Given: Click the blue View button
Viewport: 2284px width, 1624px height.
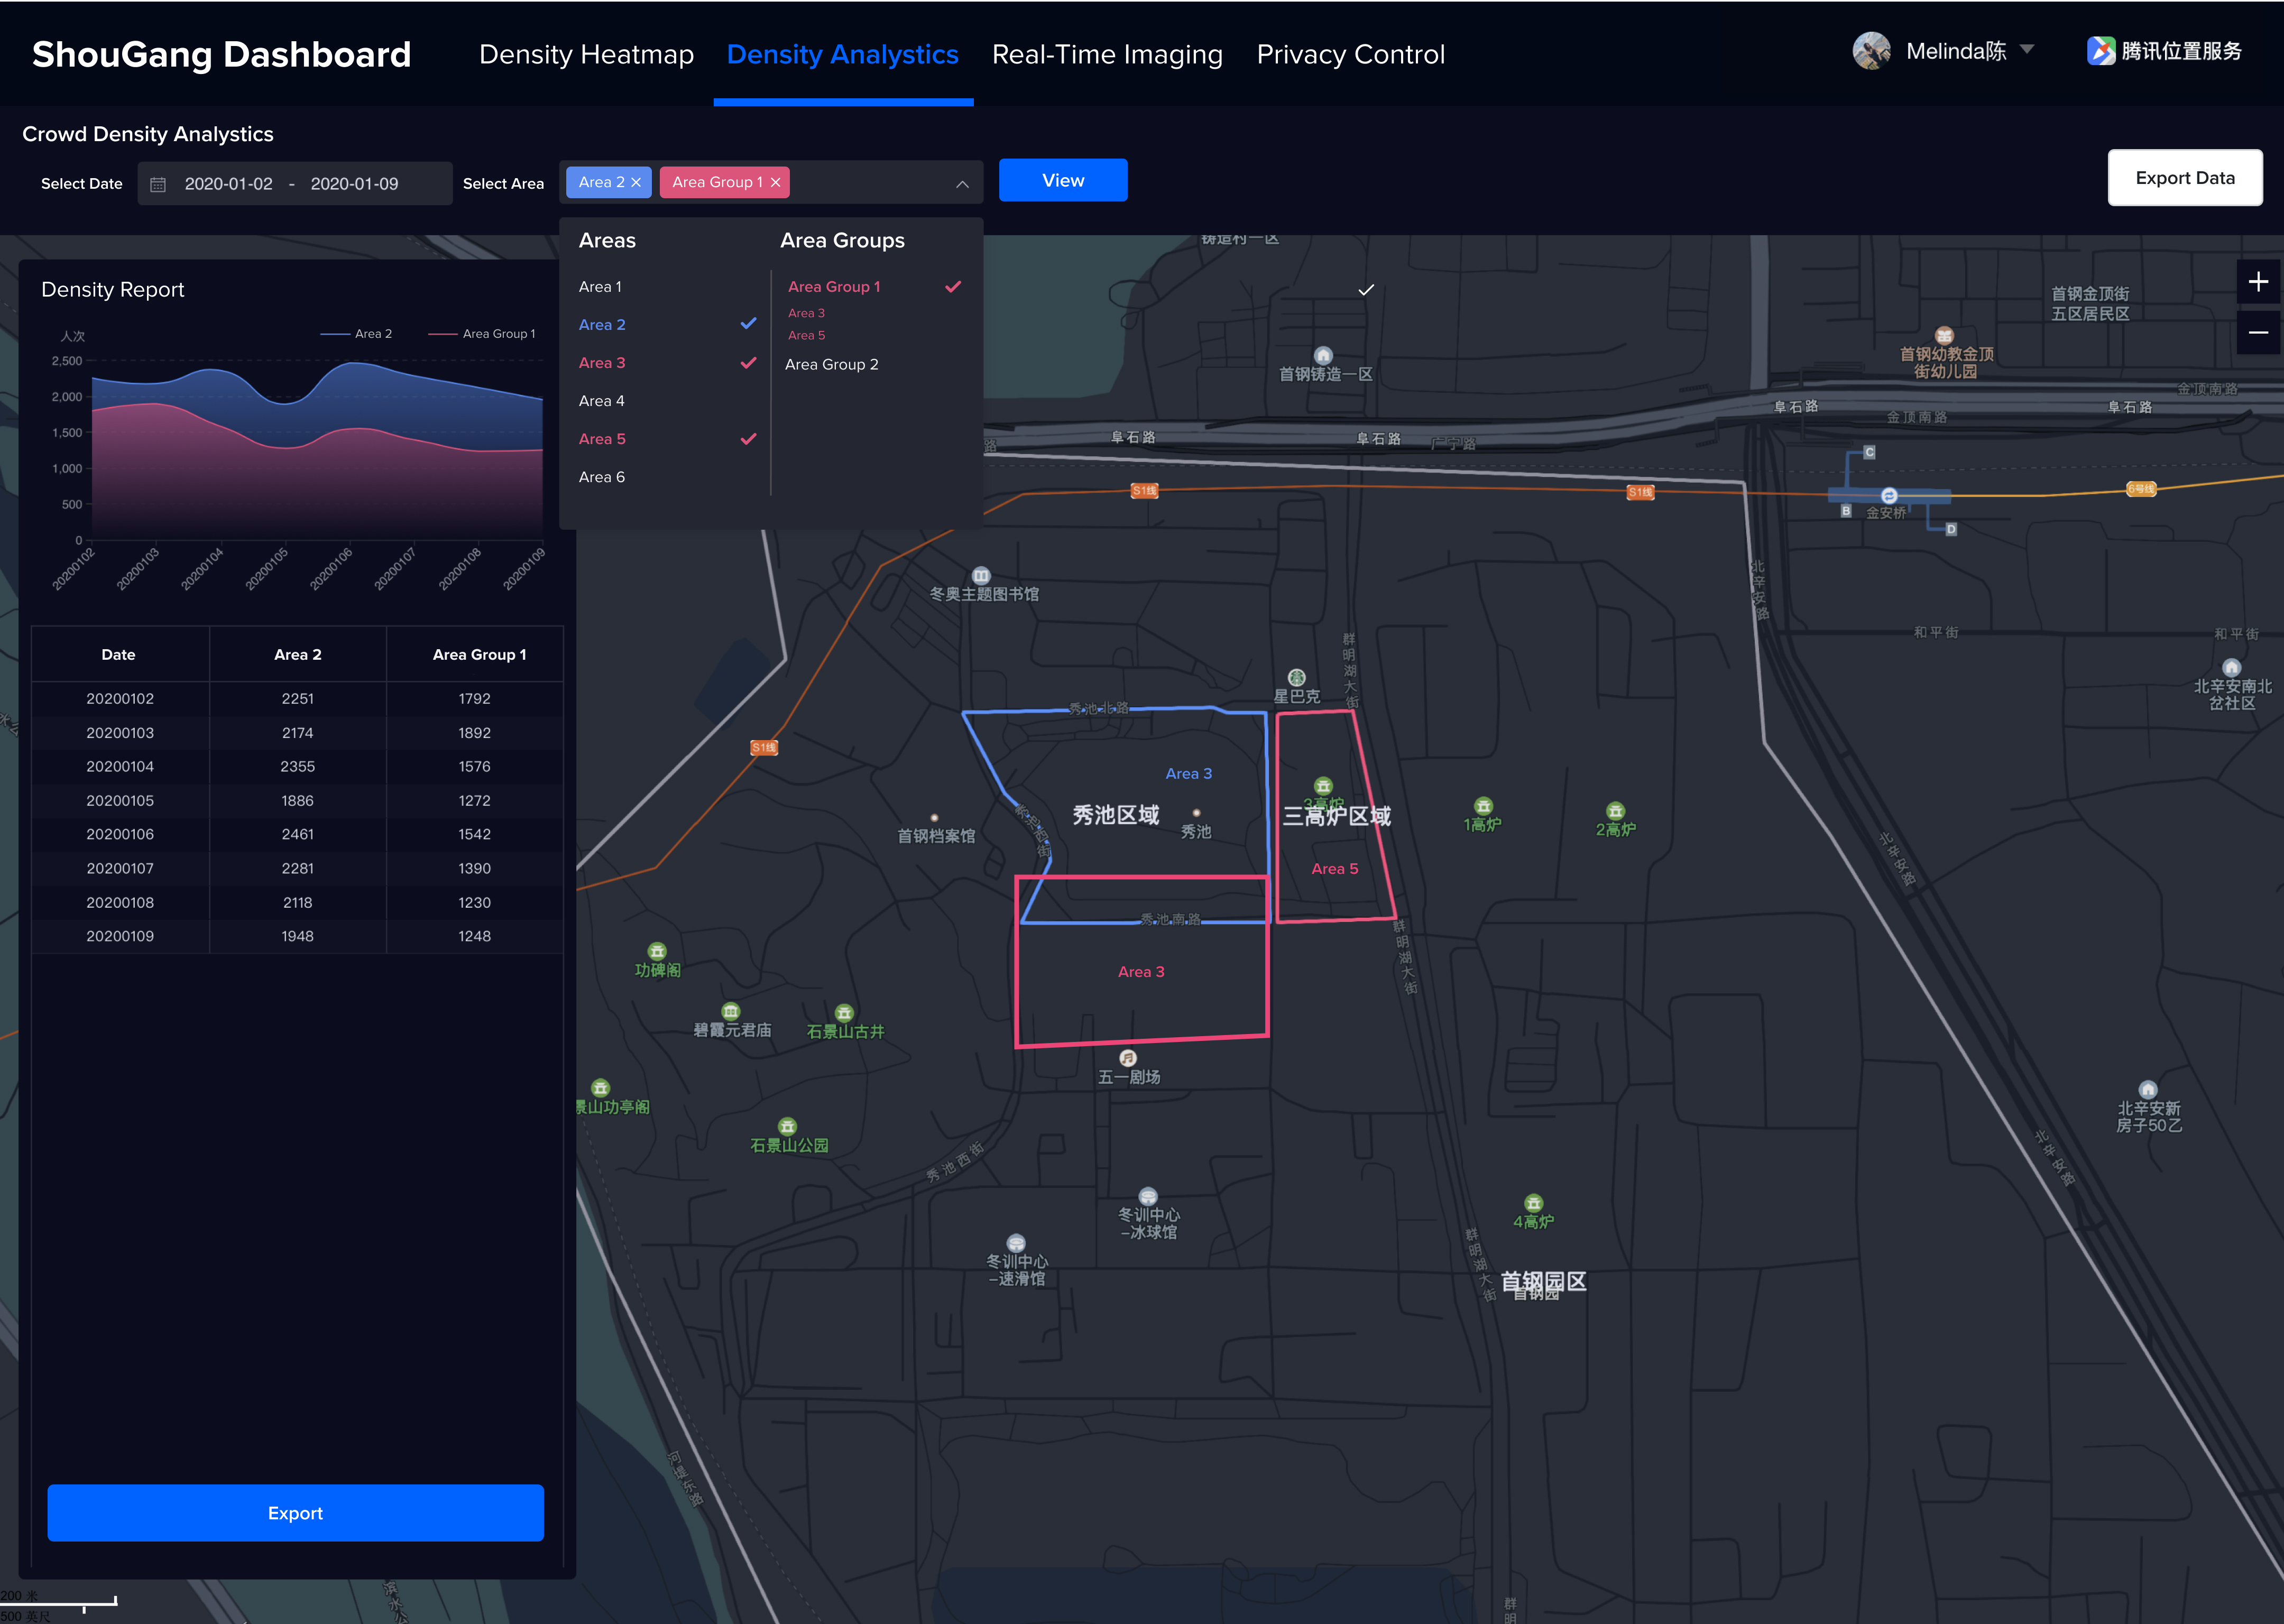Looking at the screenshot, I should tap(1062, 180).
